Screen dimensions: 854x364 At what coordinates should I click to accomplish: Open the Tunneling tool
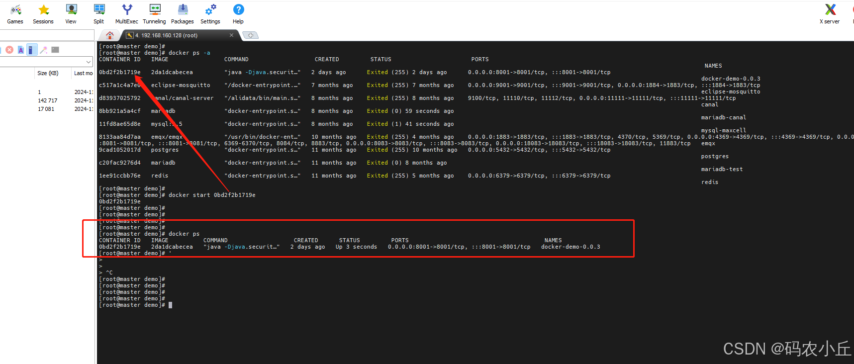click(x=155, y=10)
